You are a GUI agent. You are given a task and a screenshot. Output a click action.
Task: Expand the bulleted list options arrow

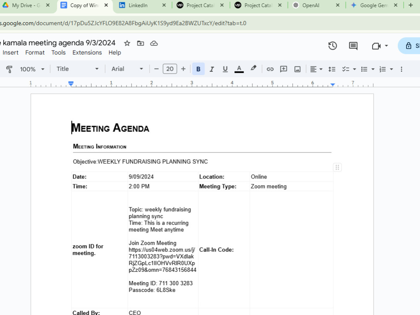click(373, 69)
